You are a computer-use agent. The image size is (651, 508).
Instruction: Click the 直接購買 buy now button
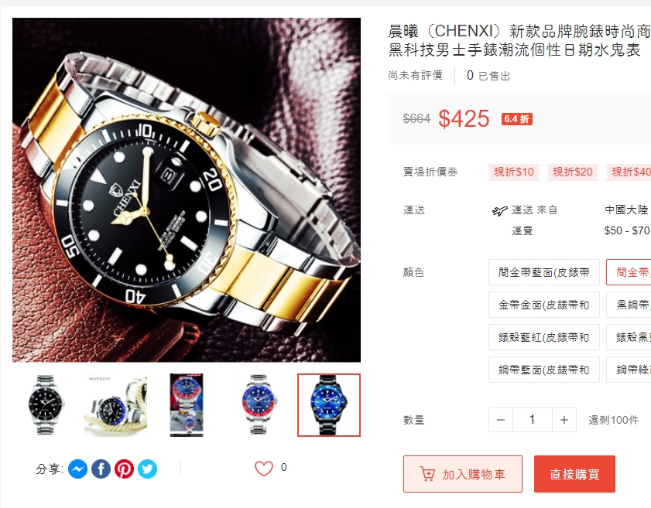click(x=574, y=474)
